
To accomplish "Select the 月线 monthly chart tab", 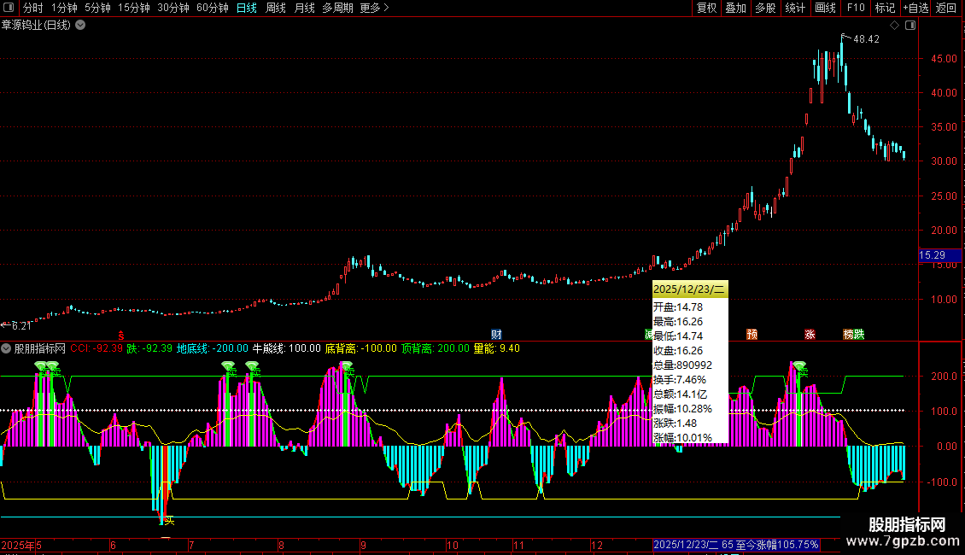I will coord(305,8).
